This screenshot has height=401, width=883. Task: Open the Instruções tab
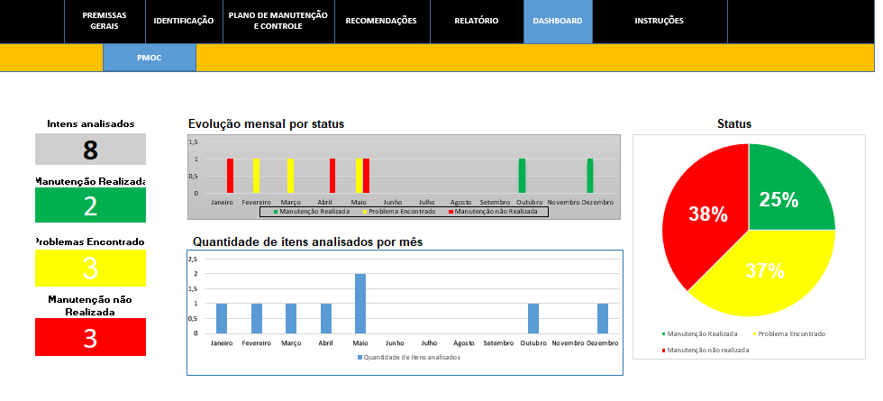pyautogui.click(x=659, y=22)
